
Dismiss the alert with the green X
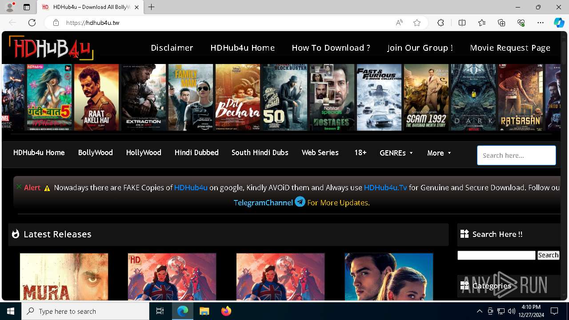pyautogui.click(x=19, y=187)
